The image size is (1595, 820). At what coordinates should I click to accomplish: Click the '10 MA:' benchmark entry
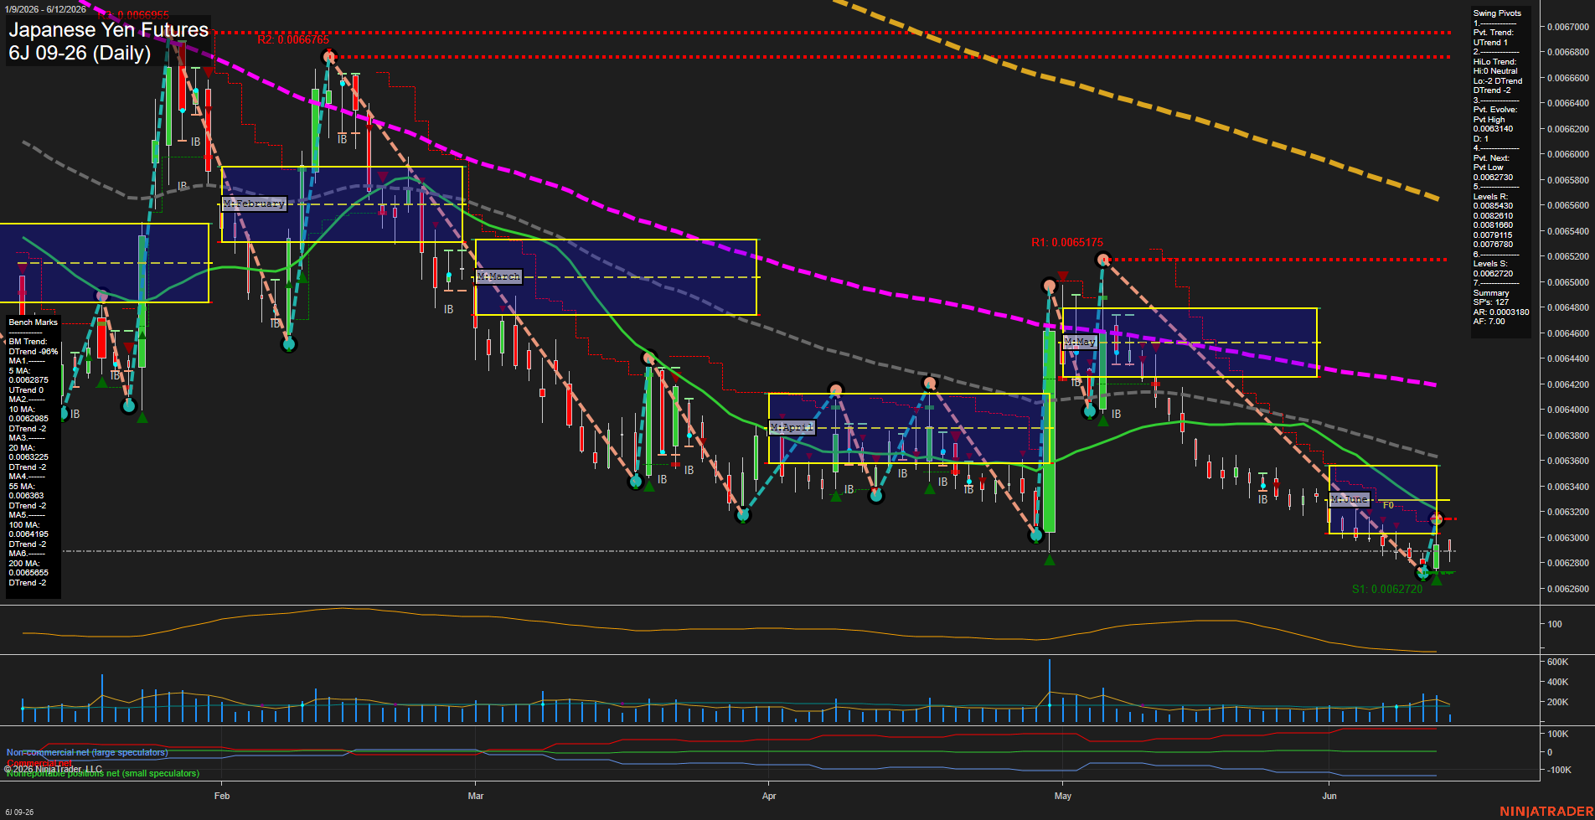22,410
